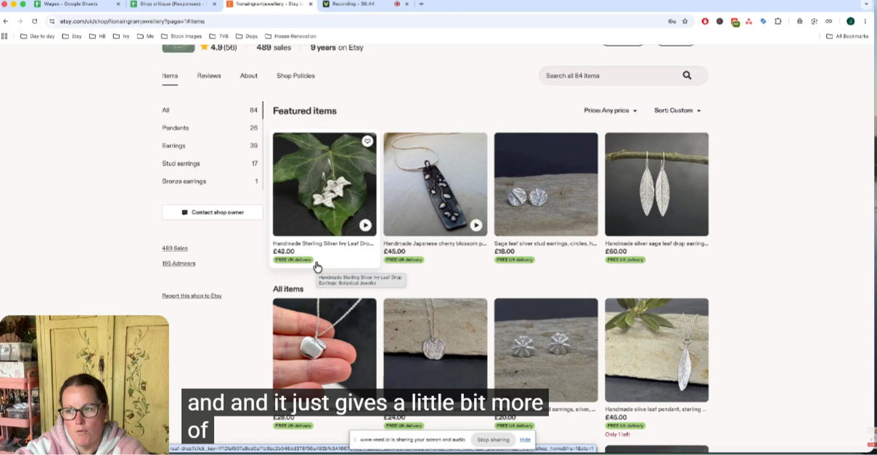Image resolution: width=877 pixels, height=455 pixels.
Task: Click Contact shop owner button
Action: coord(212,213)
